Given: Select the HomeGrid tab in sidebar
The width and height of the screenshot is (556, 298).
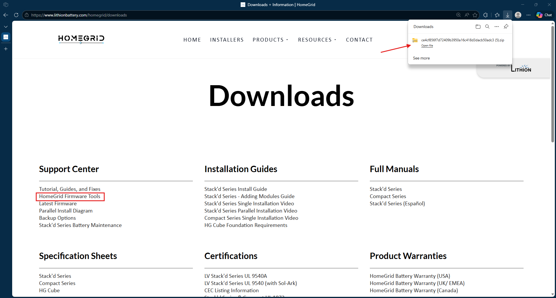Looking at the screenshot, I should (x=6, y=37).
